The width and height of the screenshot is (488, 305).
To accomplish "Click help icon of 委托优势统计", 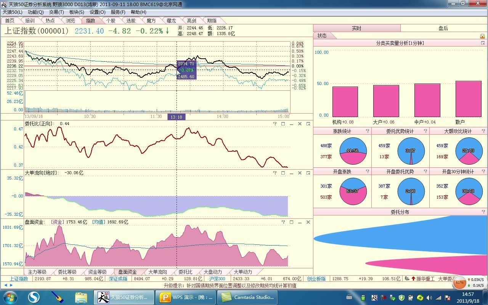I will point(425,131).
